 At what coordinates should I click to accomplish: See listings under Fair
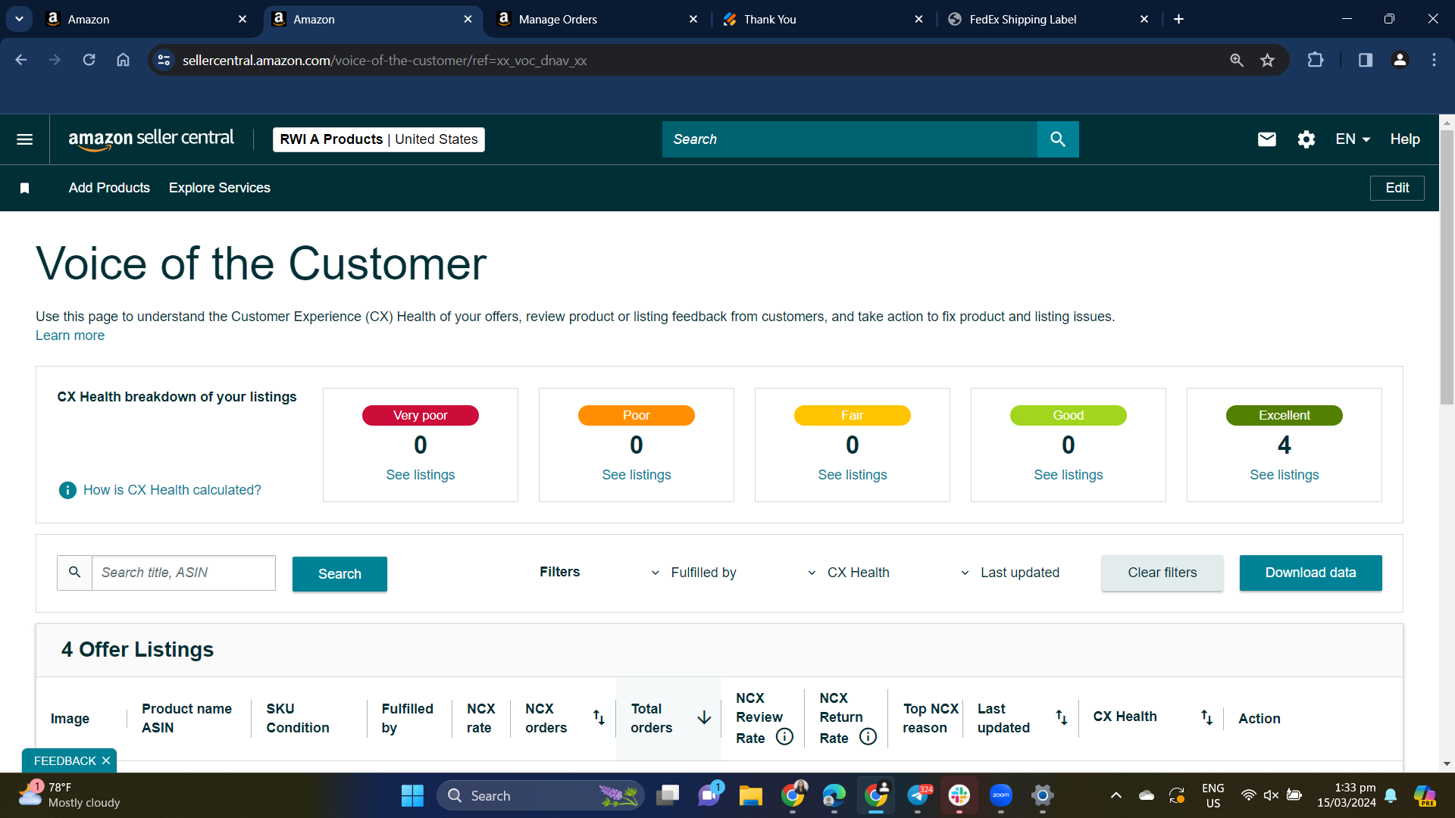pyautogui.click(x=853, y=475)
